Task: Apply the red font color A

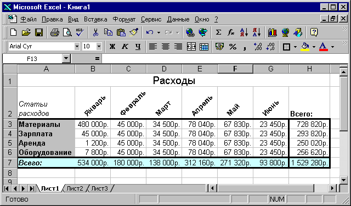Action: [323, 47]
